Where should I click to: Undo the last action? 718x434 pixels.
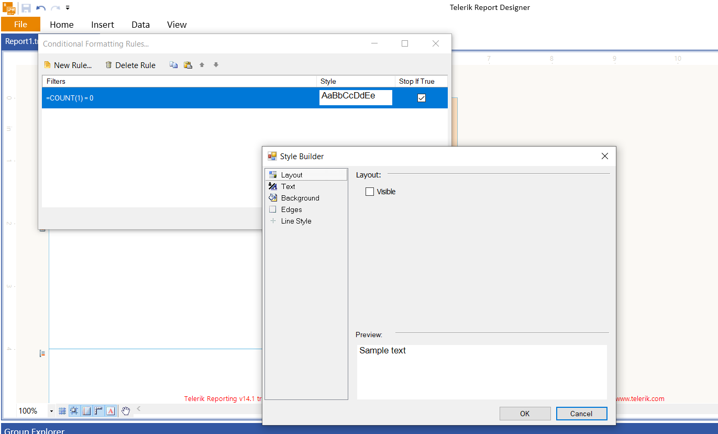pyautogui.click(x=41, y=8)
